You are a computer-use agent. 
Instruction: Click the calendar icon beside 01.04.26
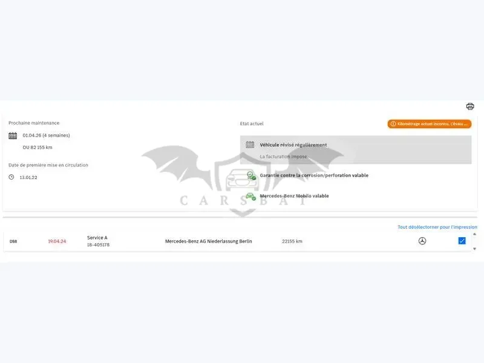pos(13,136)
